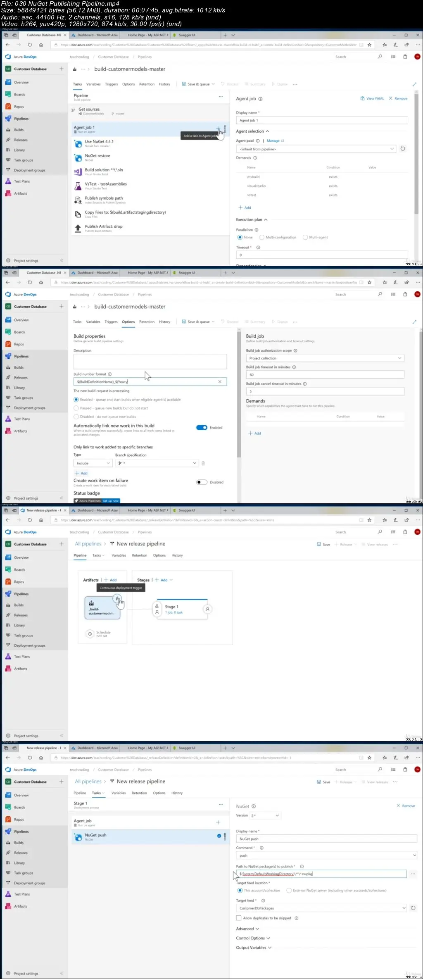Image resolution: width=423 pixels, height=979 pixels.
Task: Select Enabled - queue and start builds option
Action: pyautogui.click(x=76, y=400)
